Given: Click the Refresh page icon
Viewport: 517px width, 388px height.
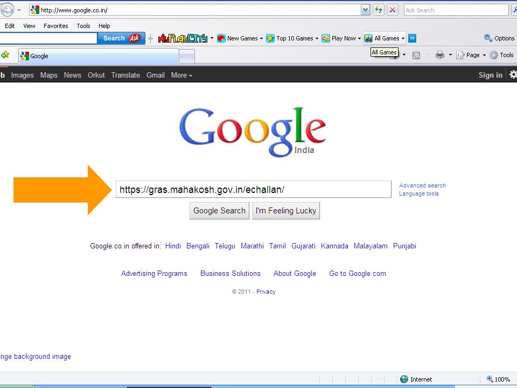Looking at the screenshot, I should click(379, 10).
